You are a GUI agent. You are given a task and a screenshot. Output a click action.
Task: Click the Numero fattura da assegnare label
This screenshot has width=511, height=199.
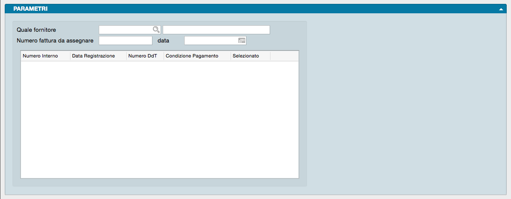(x=55, y=40)
